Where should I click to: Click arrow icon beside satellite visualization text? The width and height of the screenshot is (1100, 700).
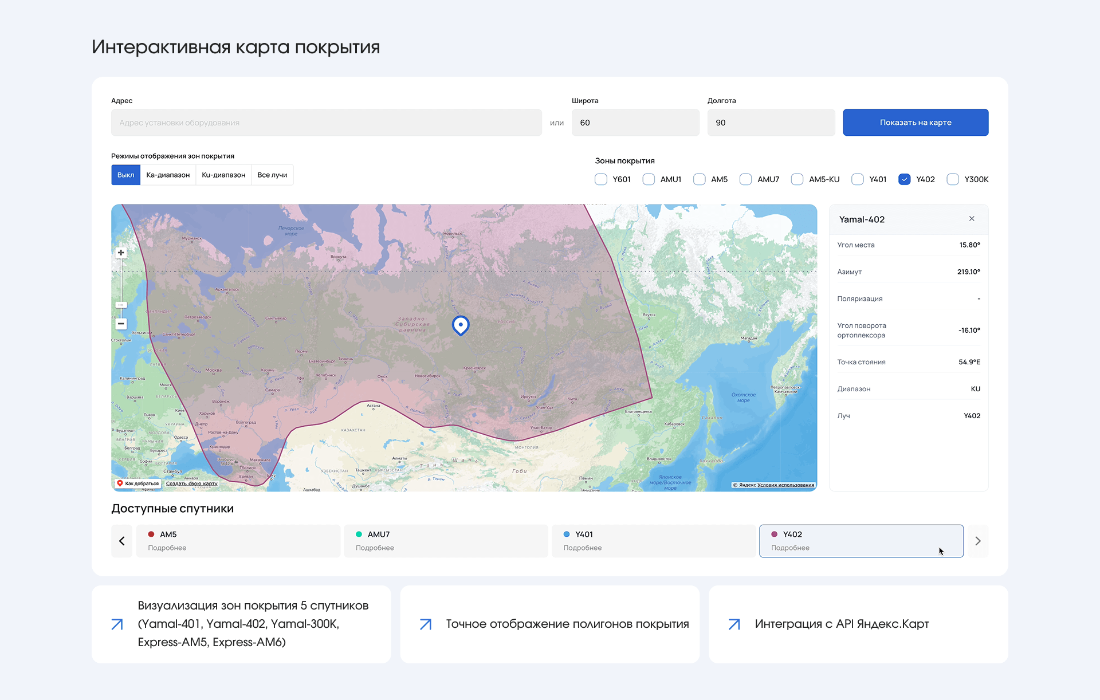117,624
